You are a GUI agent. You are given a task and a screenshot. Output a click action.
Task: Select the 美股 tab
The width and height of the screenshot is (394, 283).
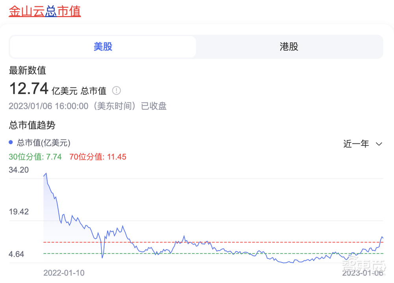click(103, 47)
